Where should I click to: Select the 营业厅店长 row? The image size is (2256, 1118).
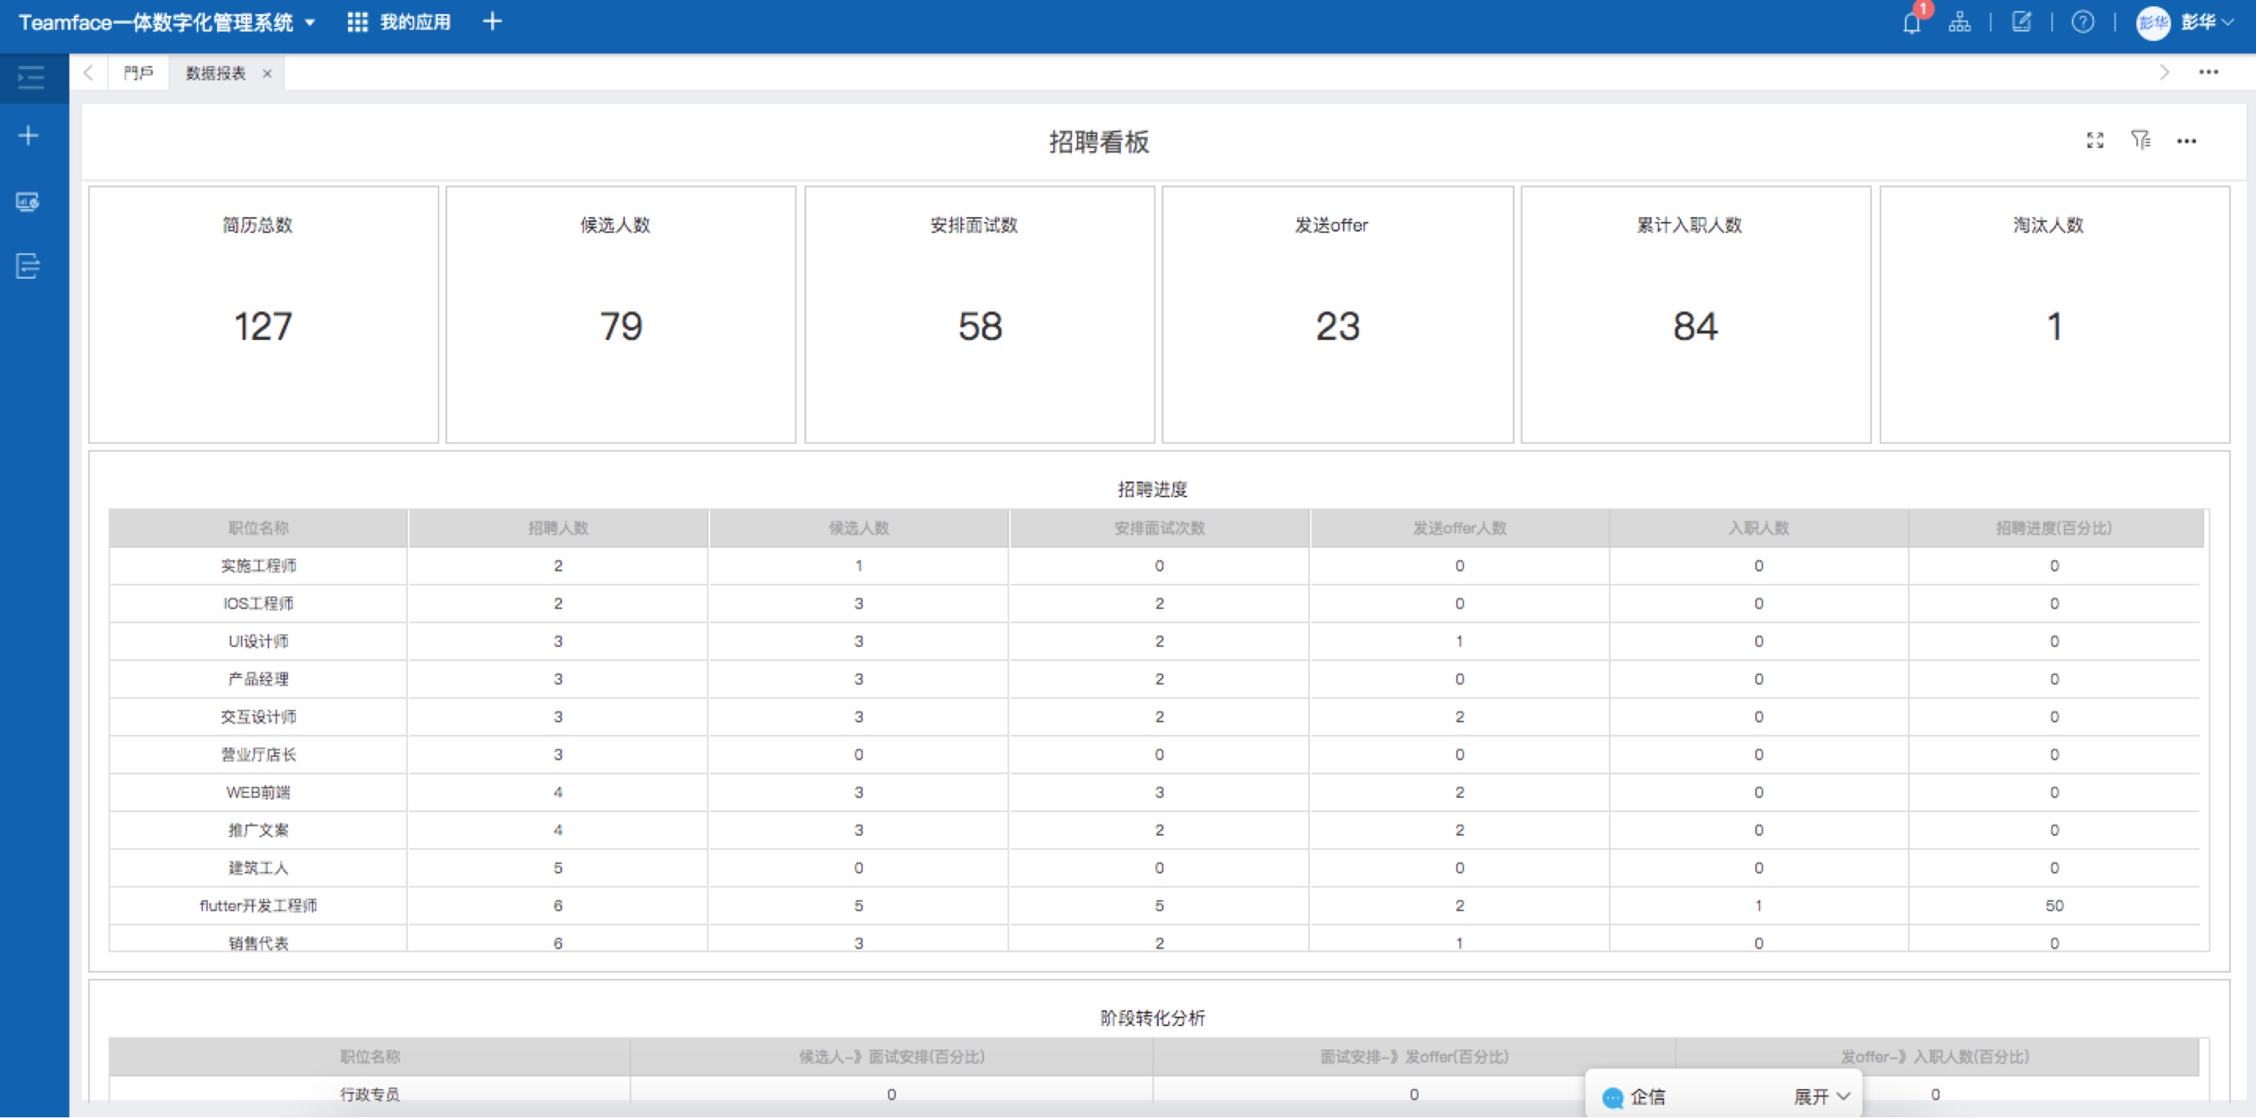(x=1154, y=755)
